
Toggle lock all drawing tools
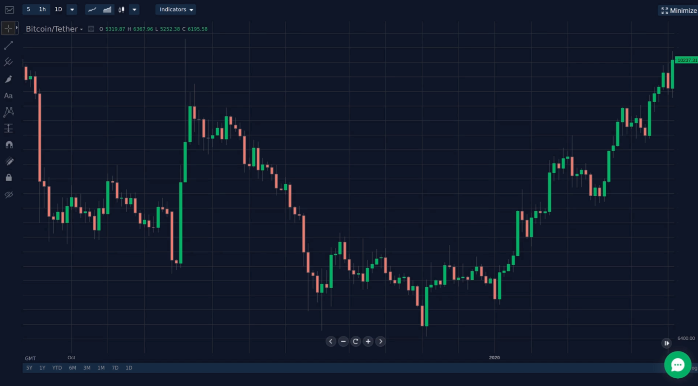[9, 178]
